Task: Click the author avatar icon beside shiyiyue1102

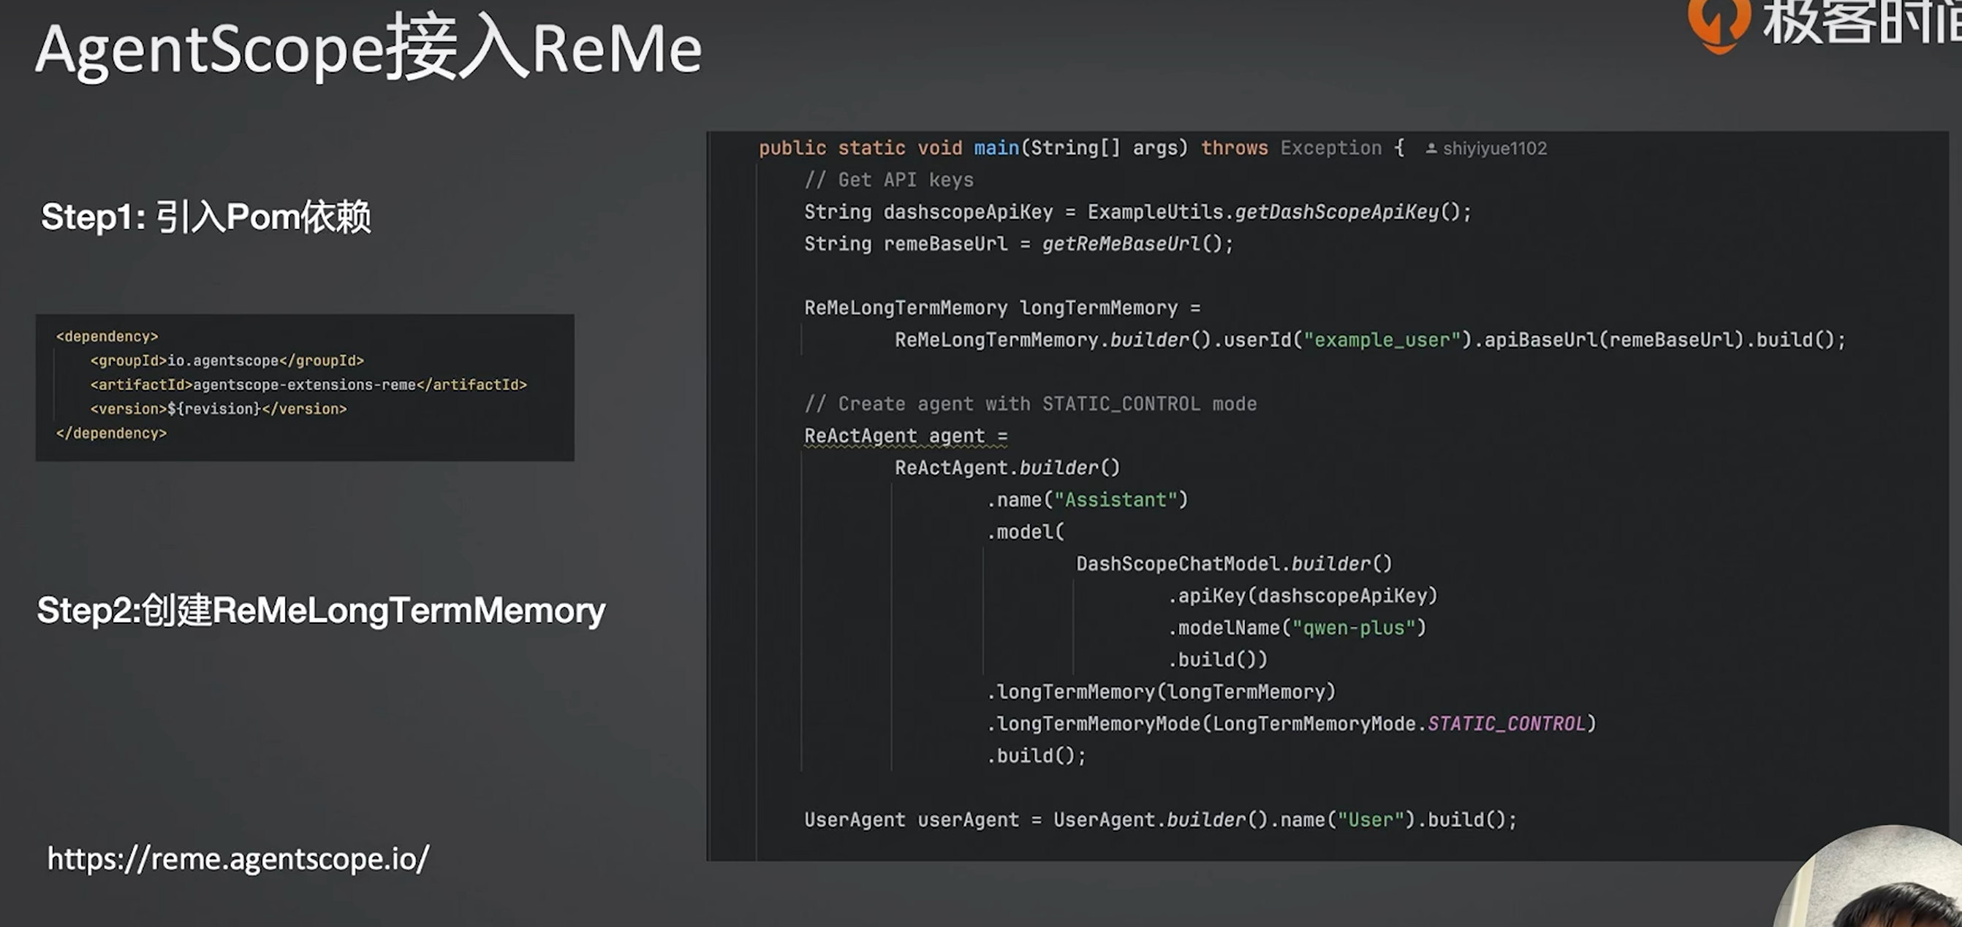Action: tap(1431, 148)
